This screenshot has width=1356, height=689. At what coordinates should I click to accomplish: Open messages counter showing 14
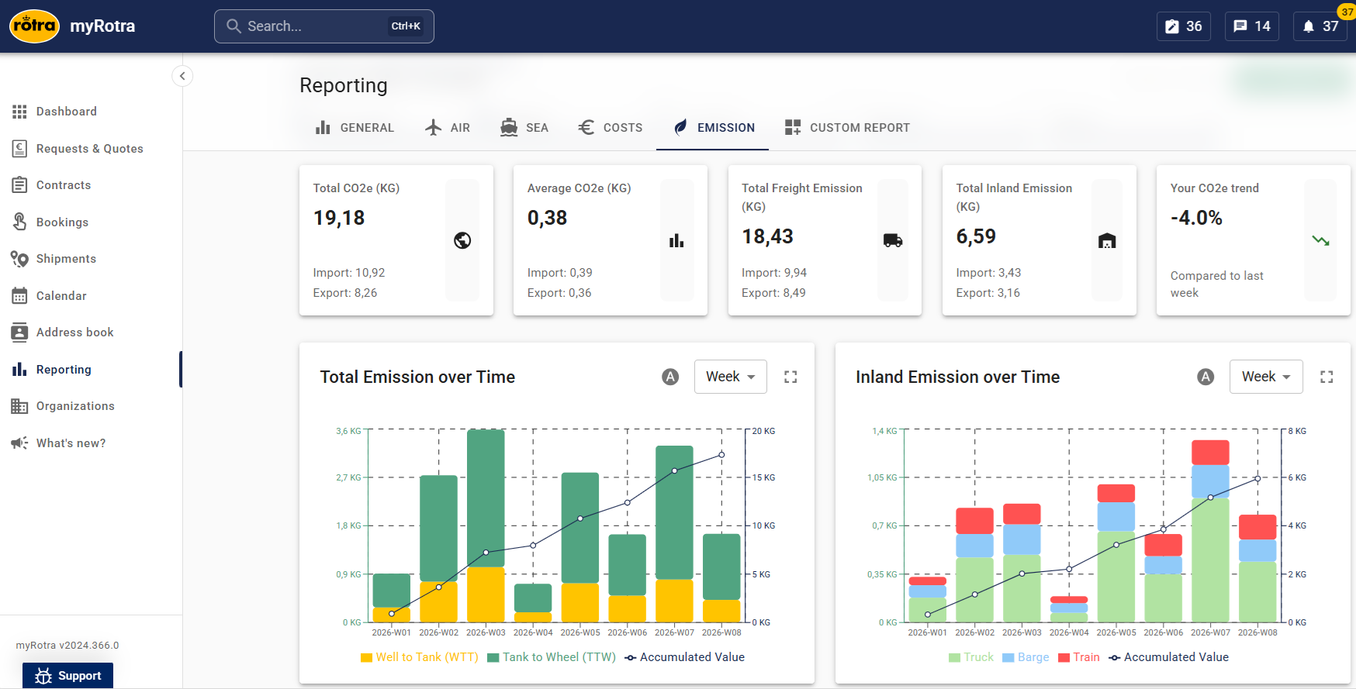point(1252,26)
